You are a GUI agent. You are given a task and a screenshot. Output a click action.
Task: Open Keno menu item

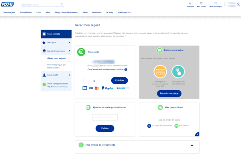[85, 12]
